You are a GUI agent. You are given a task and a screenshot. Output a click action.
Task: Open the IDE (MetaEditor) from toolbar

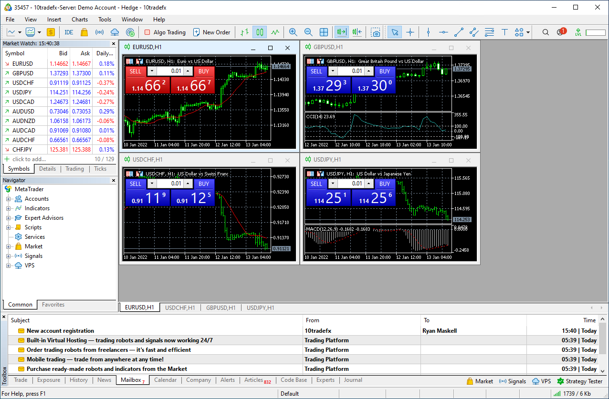[69, 32]
